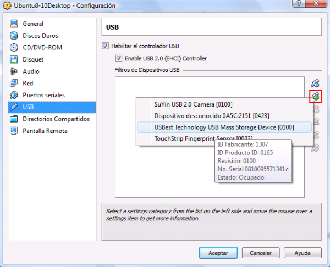The width and height of the screenshot is (330, 267).
Task: Open the Audio settings category
Action: click(31, 71)
